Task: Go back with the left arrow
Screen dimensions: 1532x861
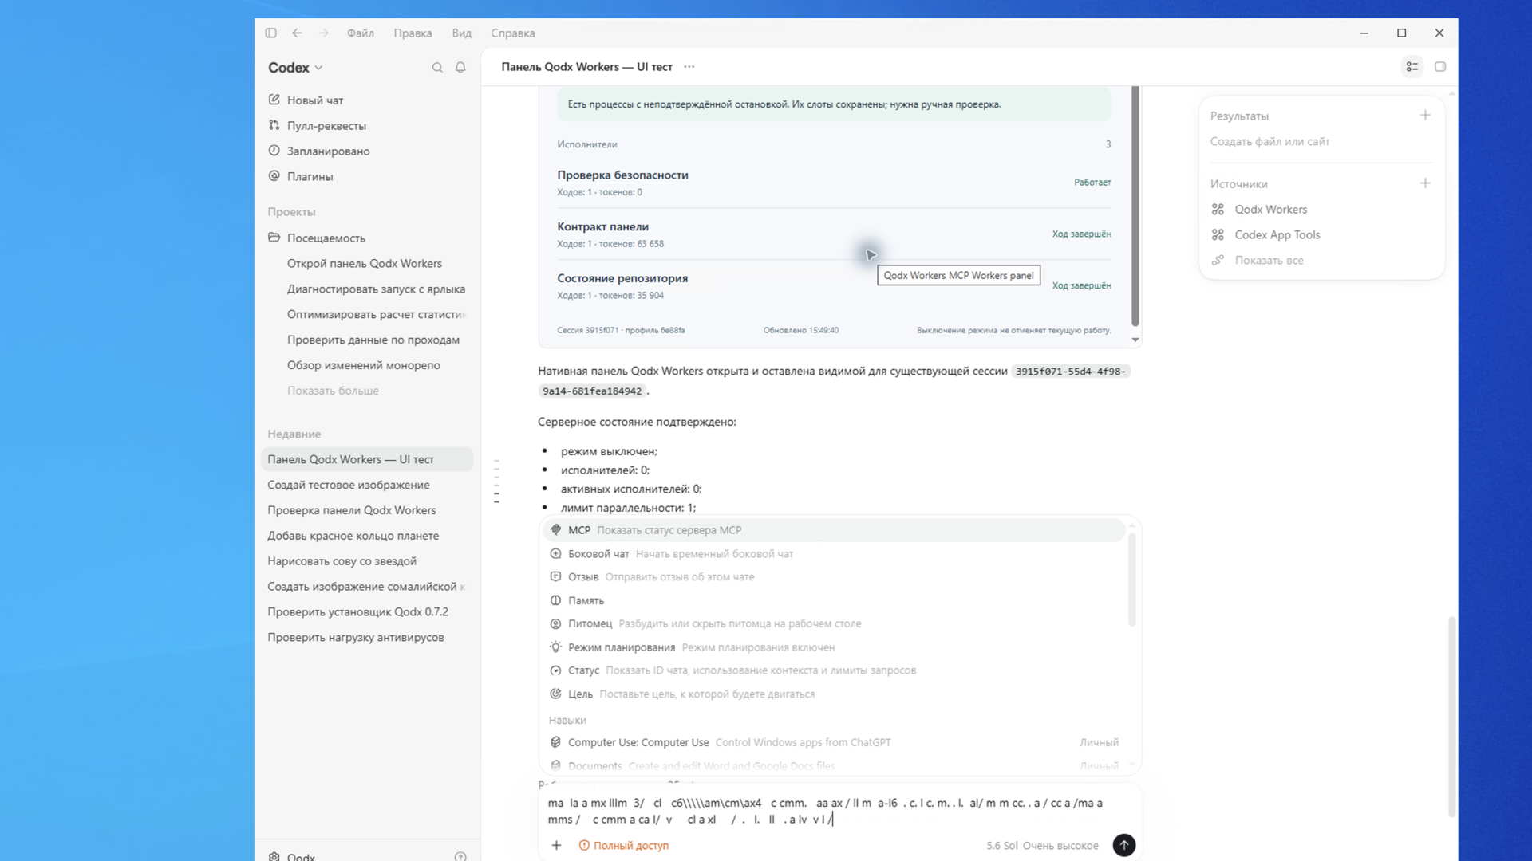Action: (297, 33)
